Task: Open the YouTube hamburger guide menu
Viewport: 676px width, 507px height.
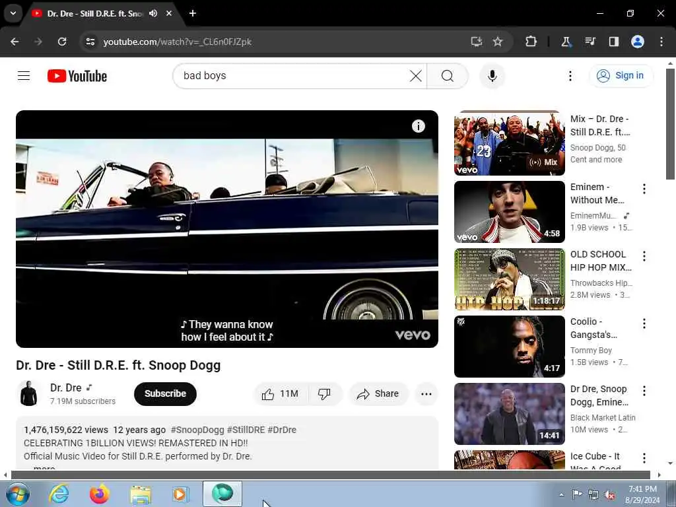Action: tap(24, 76)
